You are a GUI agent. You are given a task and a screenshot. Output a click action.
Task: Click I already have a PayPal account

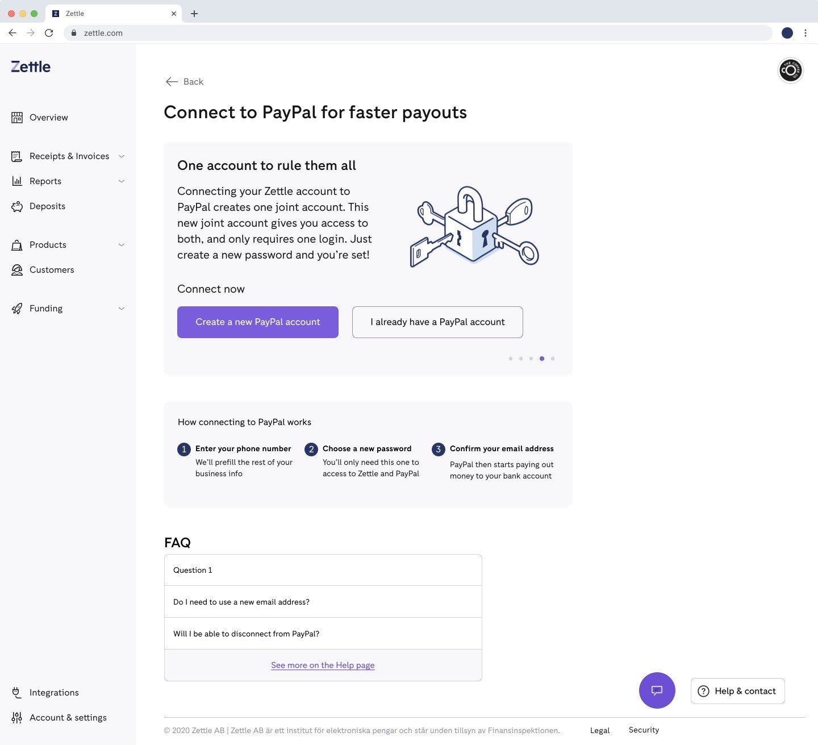click(437, 322)
